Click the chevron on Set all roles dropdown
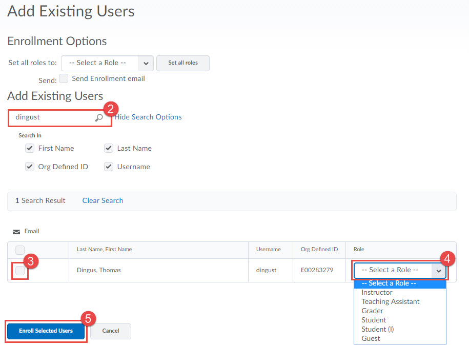469x346 pixels. coord(146,63)
